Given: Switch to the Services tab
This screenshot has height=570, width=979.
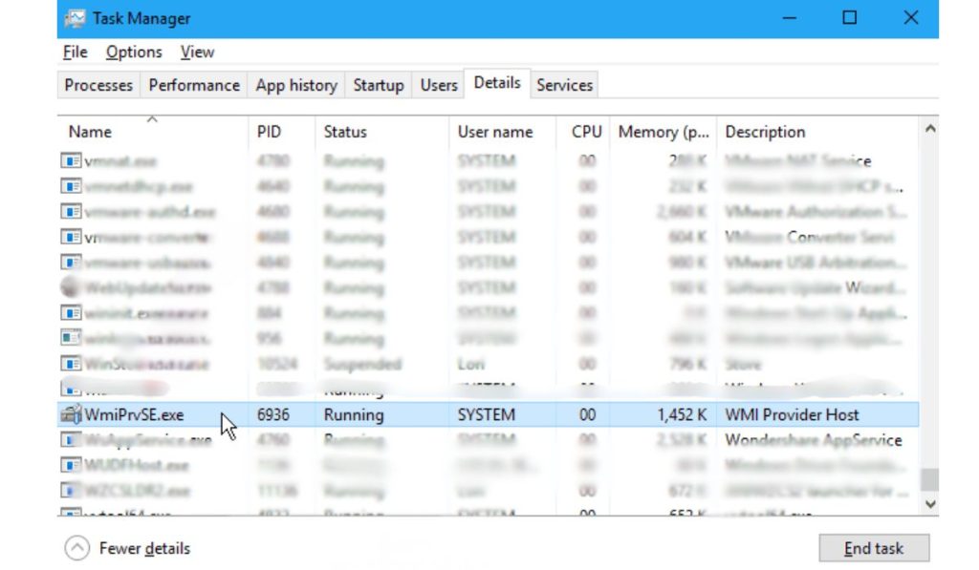Looking at the screenshot, I should [x=564, y=85].
